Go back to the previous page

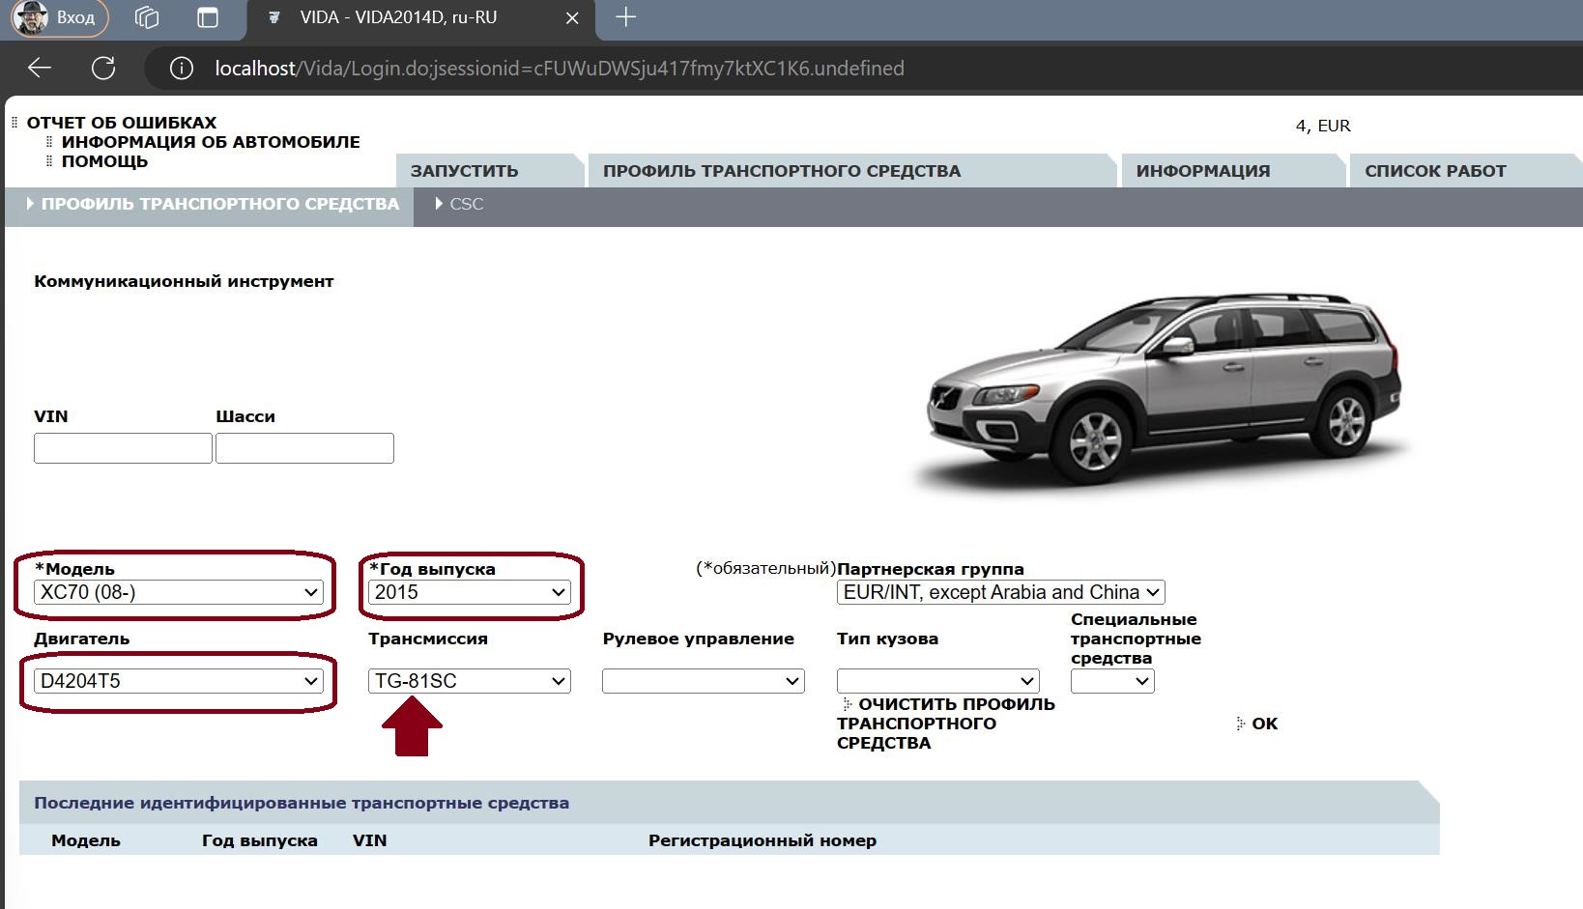tap(40, 68)
